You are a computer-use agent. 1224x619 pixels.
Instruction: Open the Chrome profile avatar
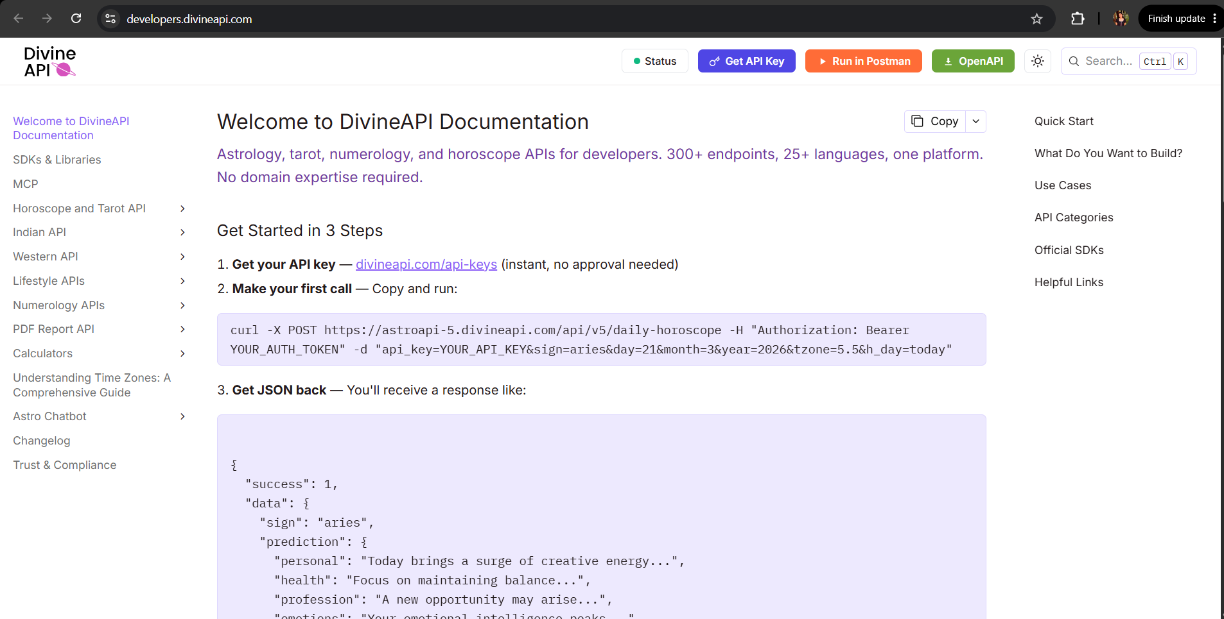click(x=1121, y=19)
